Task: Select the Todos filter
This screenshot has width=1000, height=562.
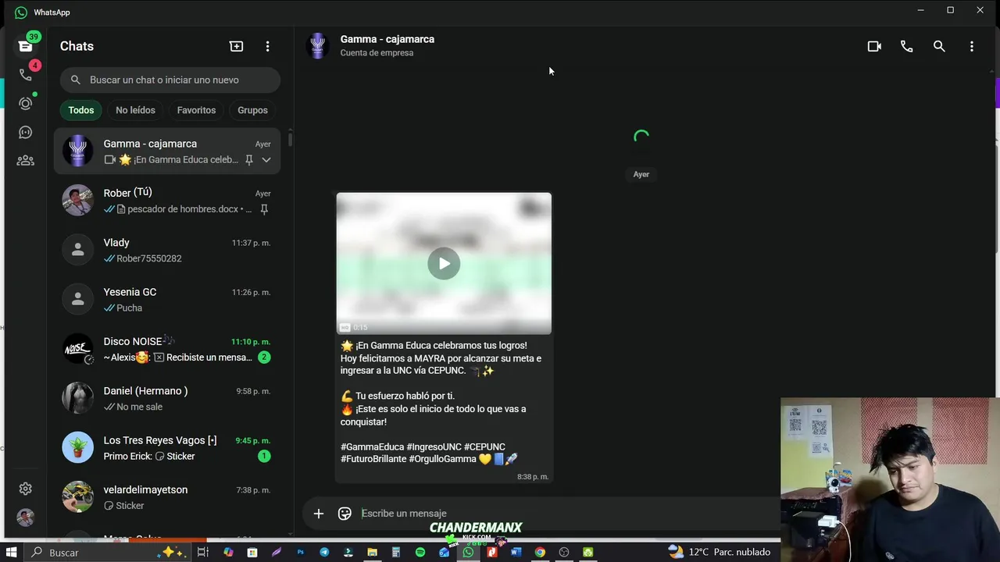Action: click(x=80, y=110)
